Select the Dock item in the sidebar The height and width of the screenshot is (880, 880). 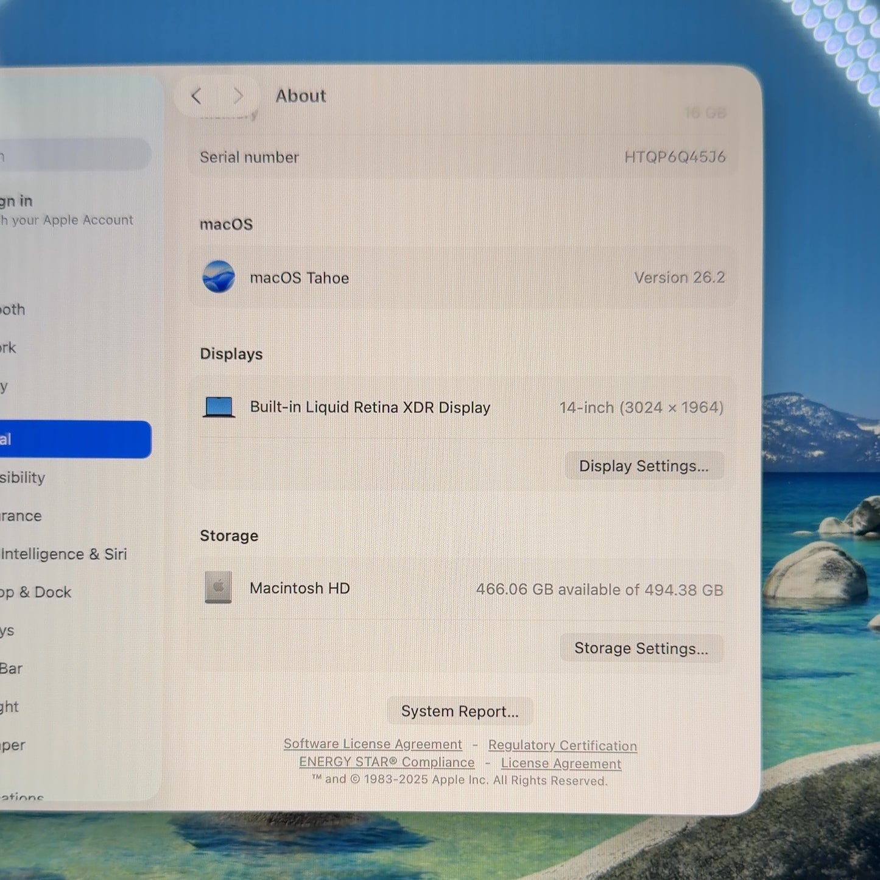tap(35, 592)
